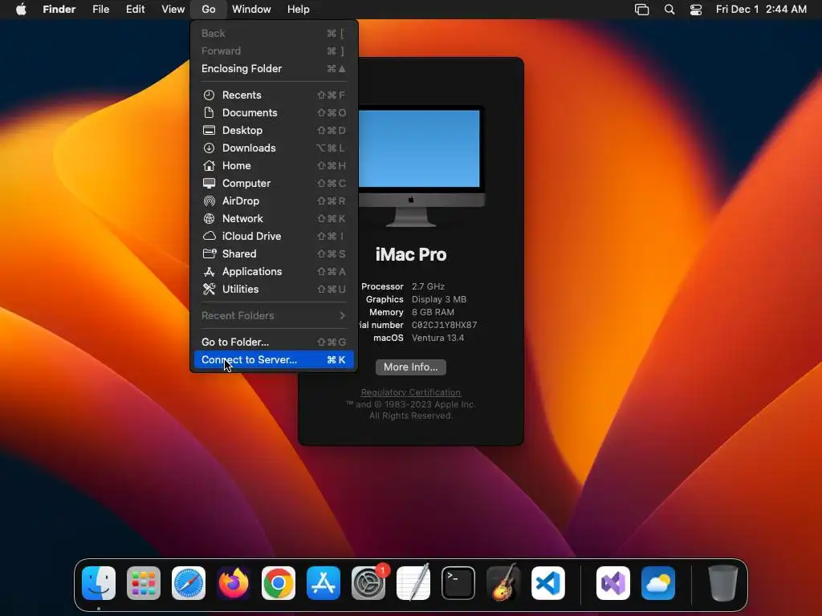Choose Recents in the Go menu

[274, 95]
